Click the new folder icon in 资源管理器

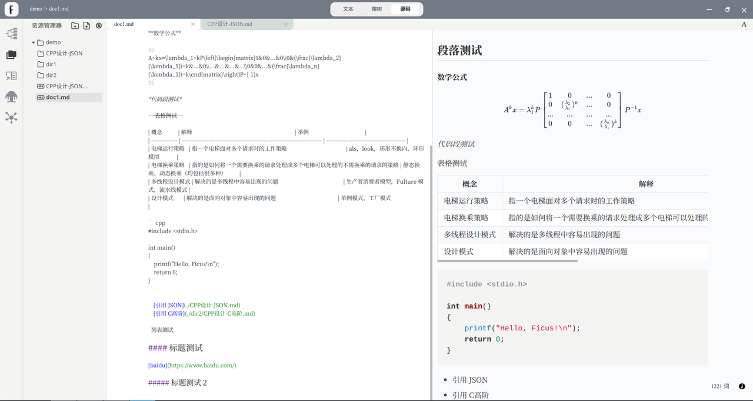coord(75,25)
